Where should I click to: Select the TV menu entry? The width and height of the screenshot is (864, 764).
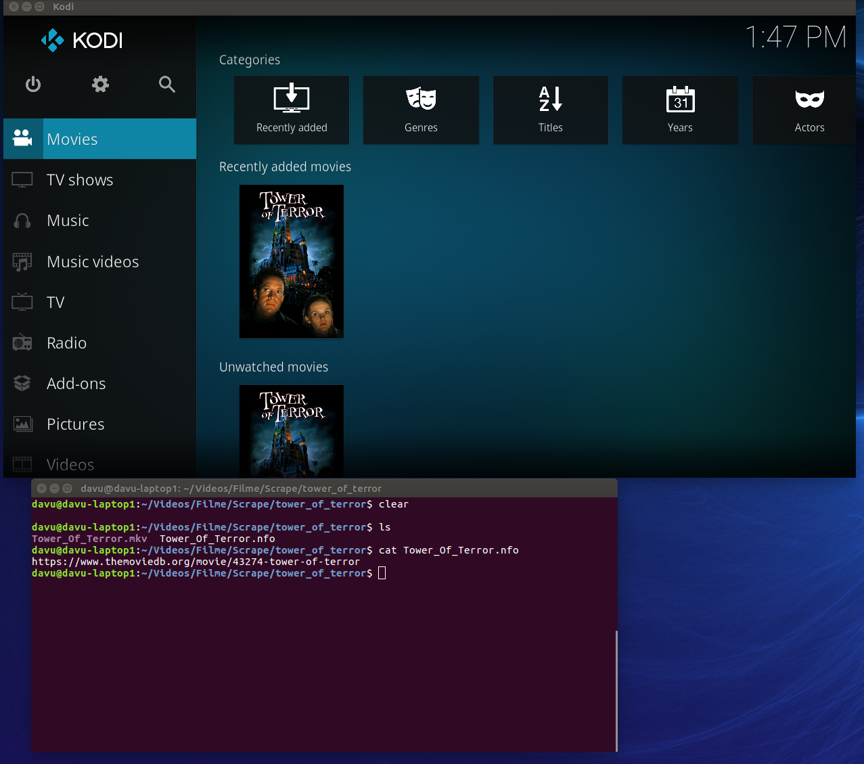click(x=100, y=302)
